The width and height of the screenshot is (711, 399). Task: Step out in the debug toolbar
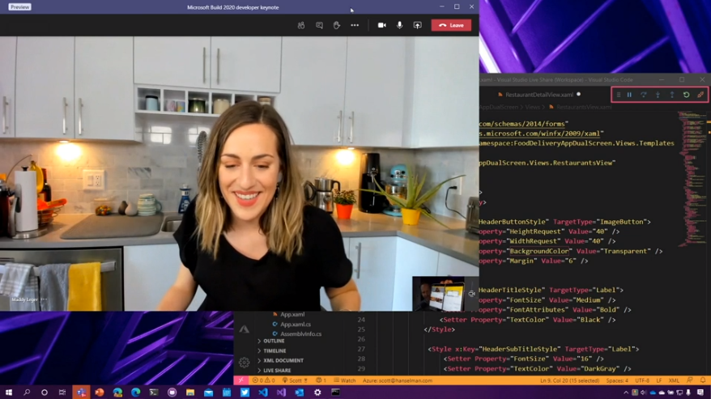(x=672, y=95)
